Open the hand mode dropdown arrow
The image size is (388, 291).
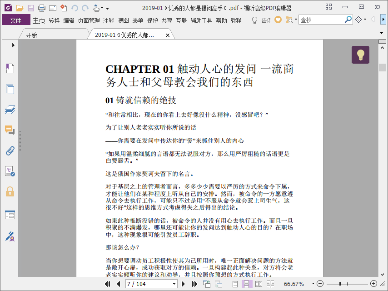click(102, 8)
